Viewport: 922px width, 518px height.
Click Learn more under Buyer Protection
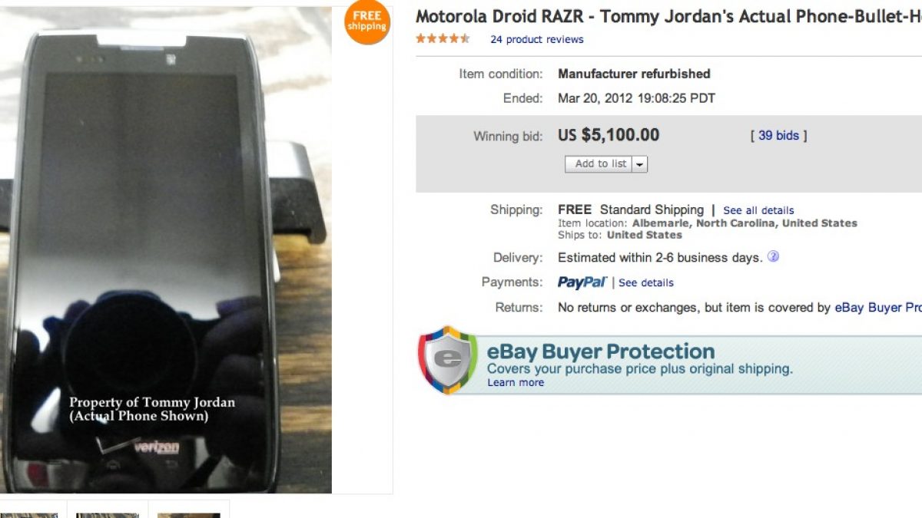click(515, 382)
